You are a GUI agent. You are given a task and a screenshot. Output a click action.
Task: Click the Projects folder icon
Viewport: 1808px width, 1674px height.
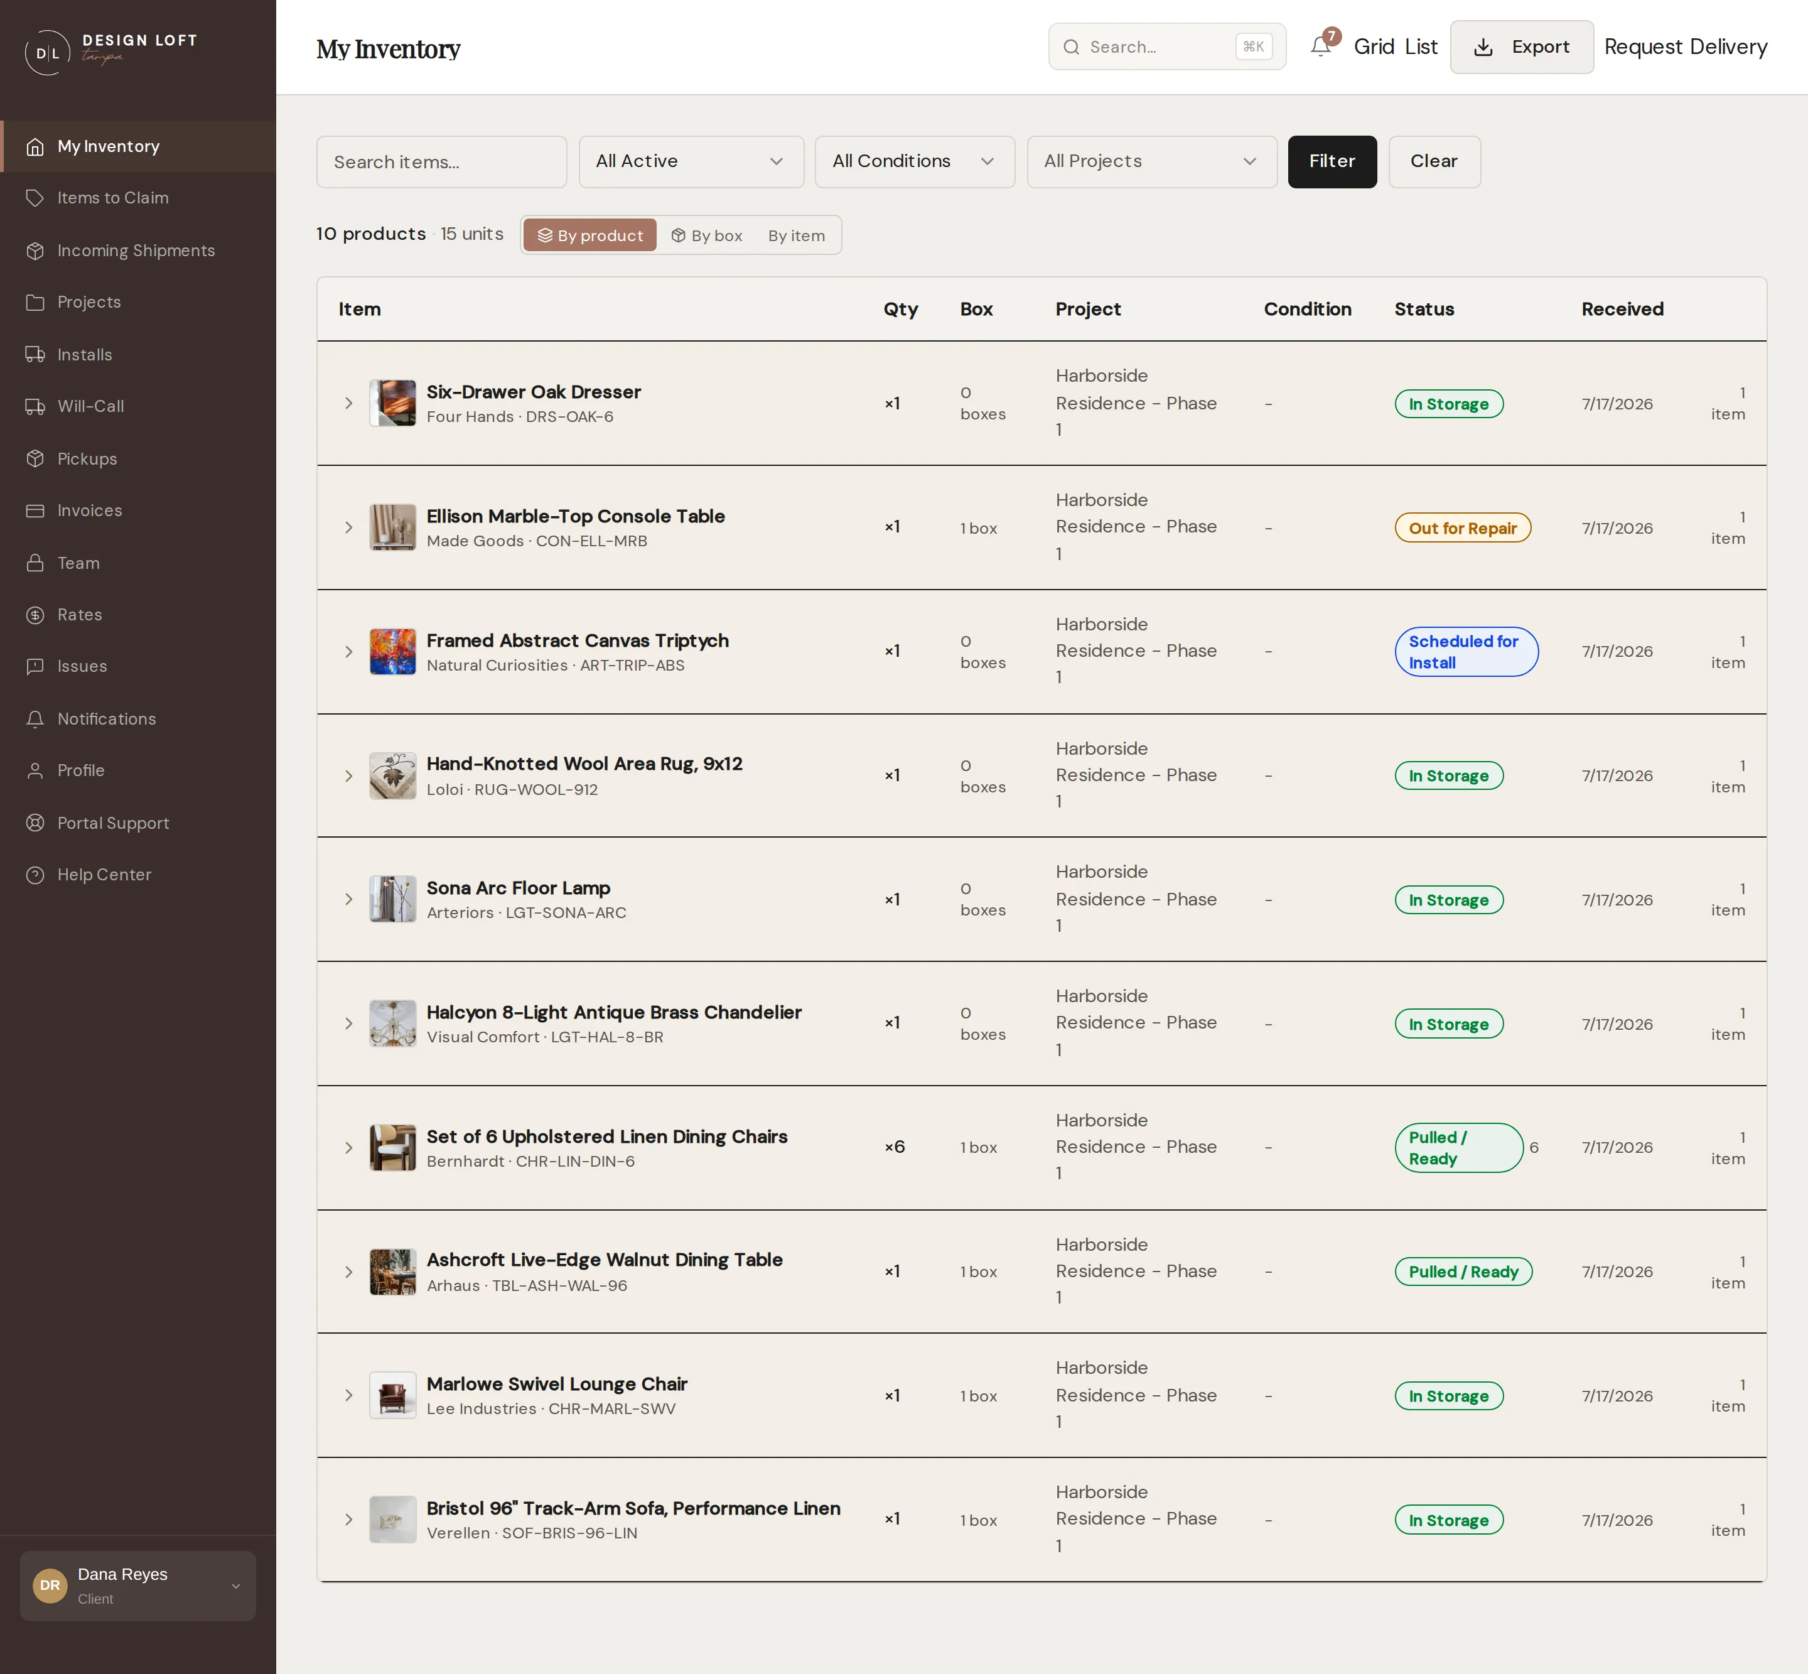(x=35, y=301)
